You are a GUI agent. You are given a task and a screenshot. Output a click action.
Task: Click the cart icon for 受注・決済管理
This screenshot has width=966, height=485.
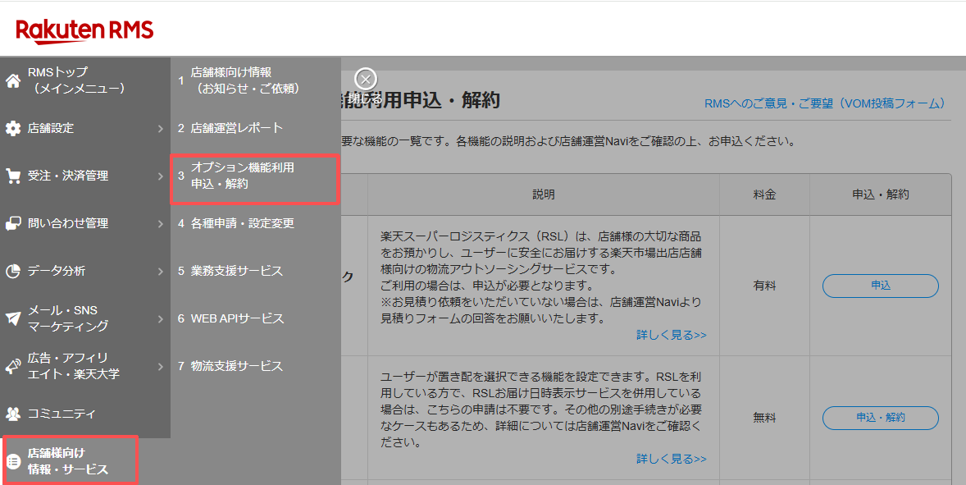[13, 176]
